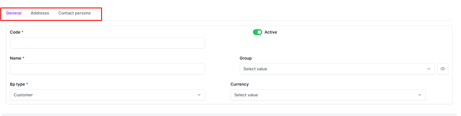Click the Name field label
461x116 pixels.
15,58
